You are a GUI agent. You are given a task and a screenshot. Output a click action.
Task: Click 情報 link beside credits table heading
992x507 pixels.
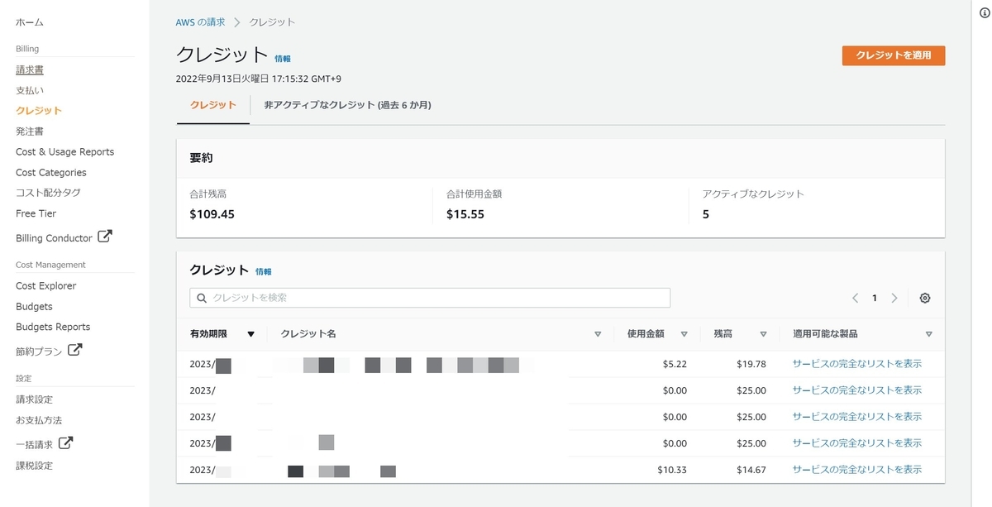point(264,271)
